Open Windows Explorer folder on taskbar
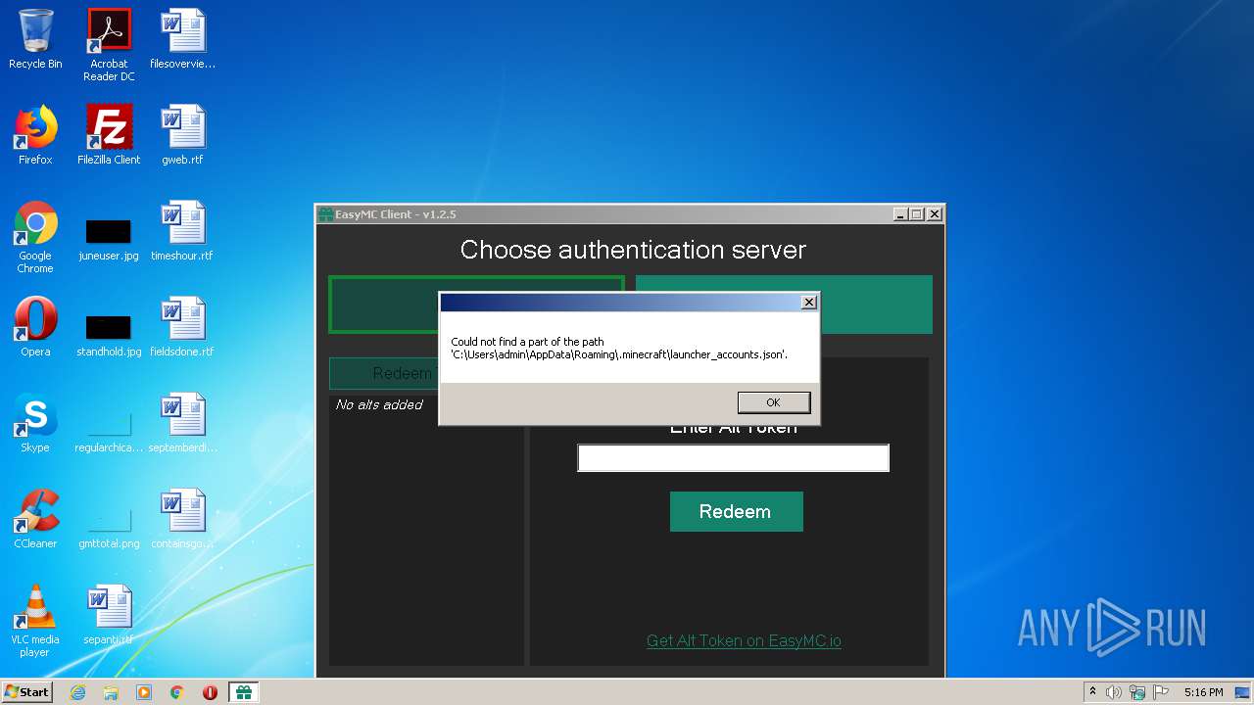The image size is (1254, 705). click(x=111, y=692)
